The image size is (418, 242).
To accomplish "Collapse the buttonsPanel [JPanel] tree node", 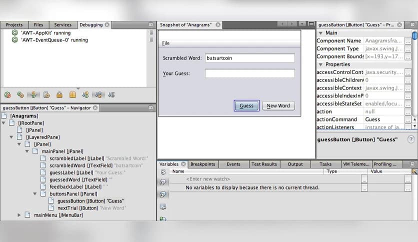I will coord(35,194).
